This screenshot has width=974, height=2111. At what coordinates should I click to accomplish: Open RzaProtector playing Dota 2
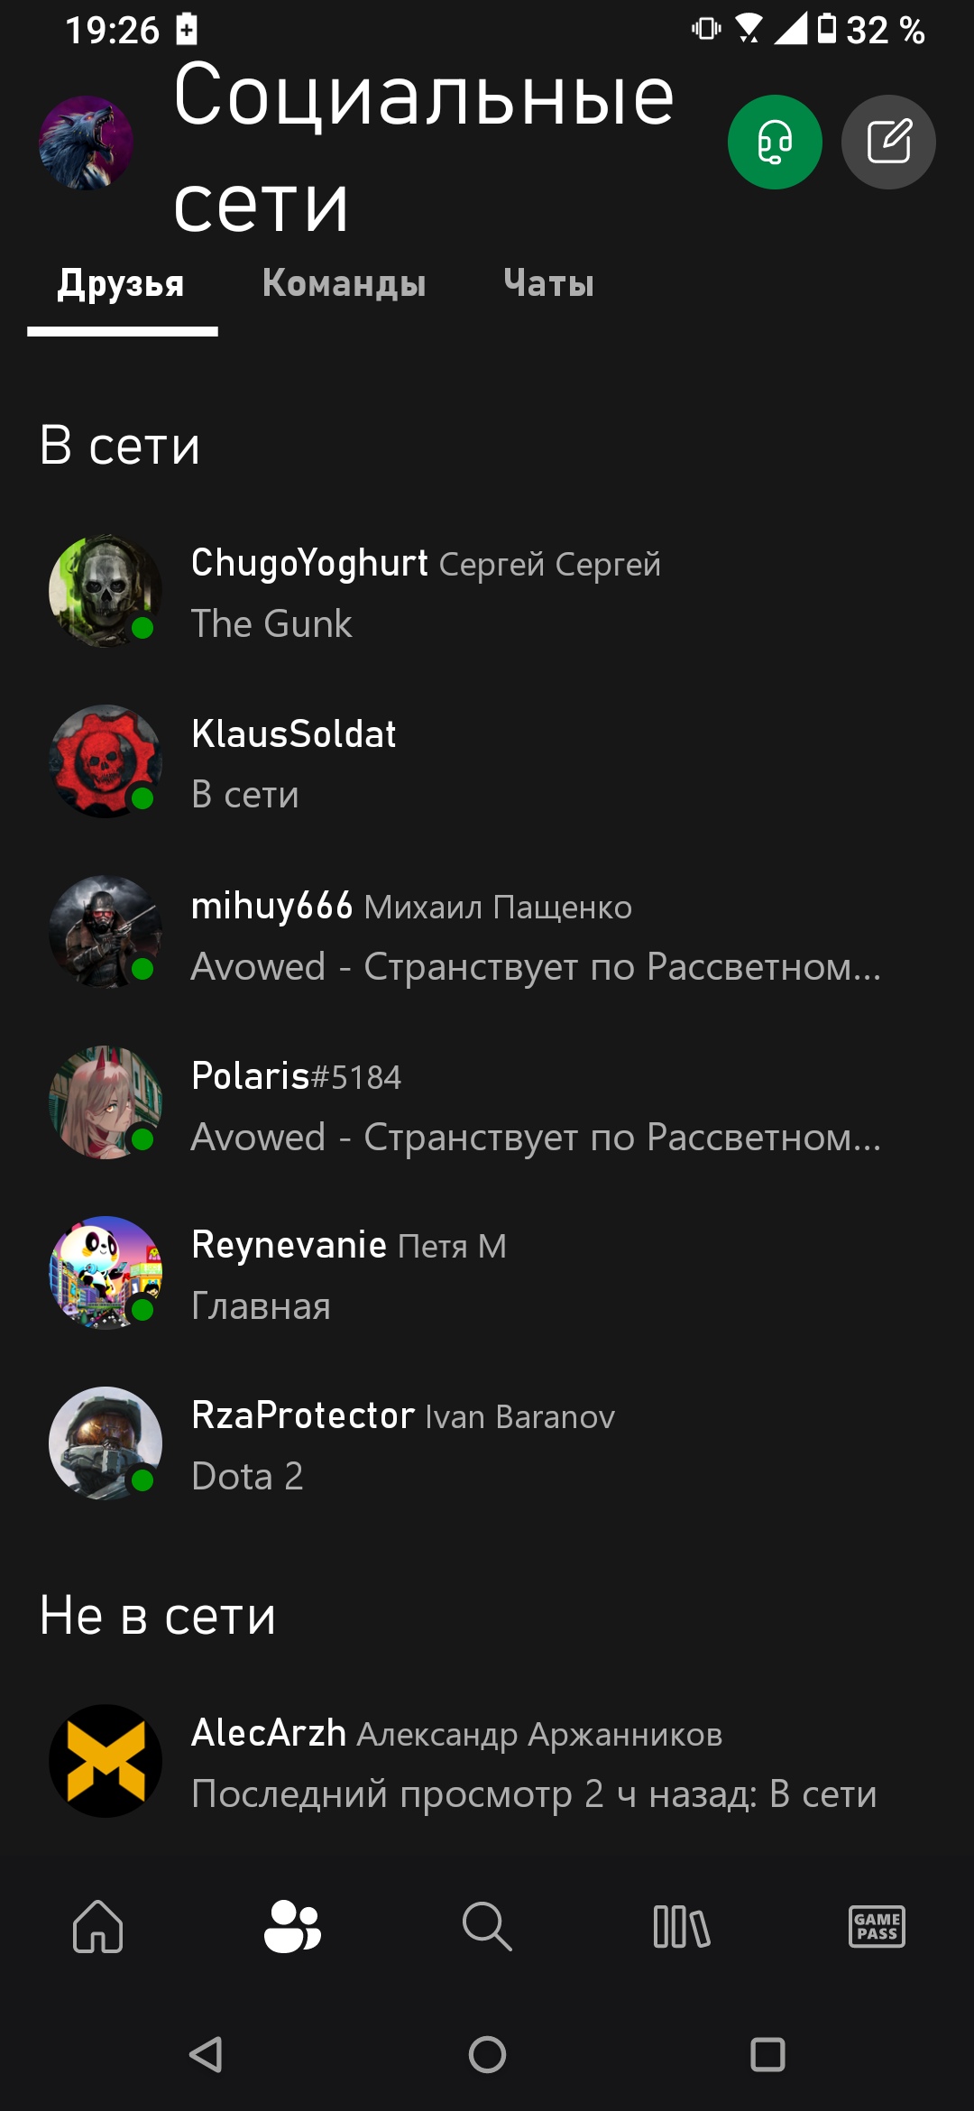[x=487, y=1443]
